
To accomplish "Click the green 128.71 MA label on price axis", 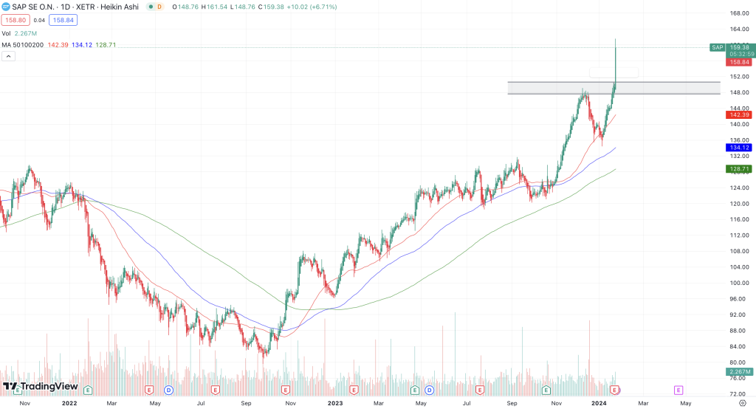I will point(739,169).
